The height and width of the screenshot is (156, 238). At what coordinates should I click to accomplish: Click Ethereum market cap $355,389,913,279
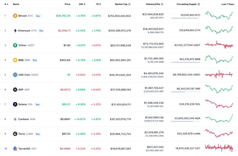[x=120, y=31]
